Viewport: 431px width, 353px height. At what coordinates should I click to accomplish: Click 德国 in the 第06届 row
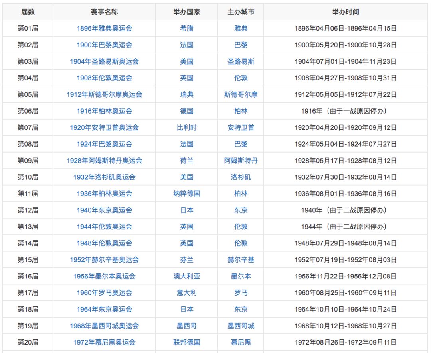pyautogui.click(x=187, y=111)
